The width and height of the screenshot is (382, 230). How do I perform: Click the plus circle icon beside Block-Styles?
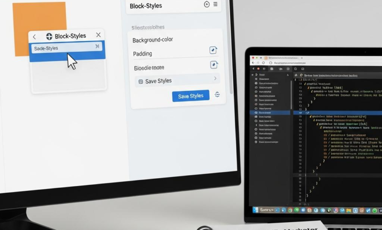tap(49, 37)
